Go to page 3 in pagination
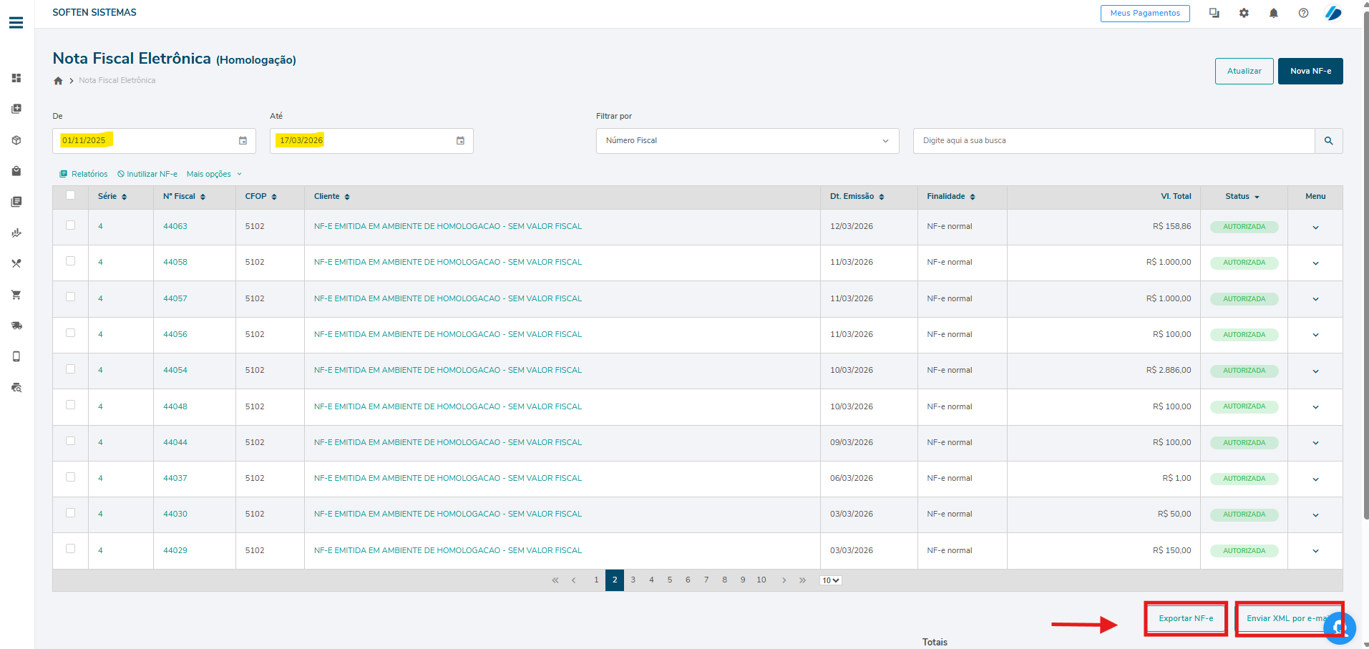Viewport: 1369px width, 649px height. [x=633, y=580]
